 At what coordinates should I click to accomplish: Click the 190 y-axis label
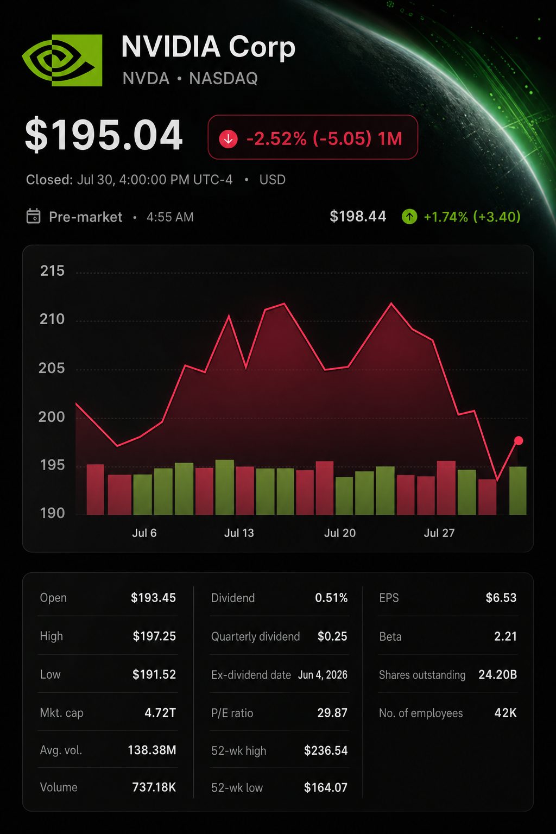52,513
